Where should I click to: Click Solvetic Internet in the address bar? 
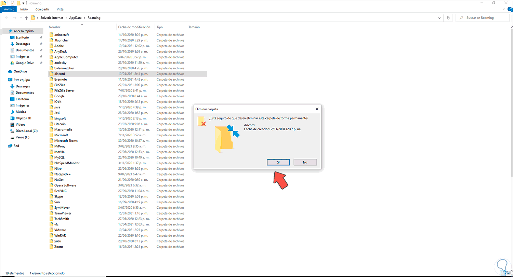(52, 18)
